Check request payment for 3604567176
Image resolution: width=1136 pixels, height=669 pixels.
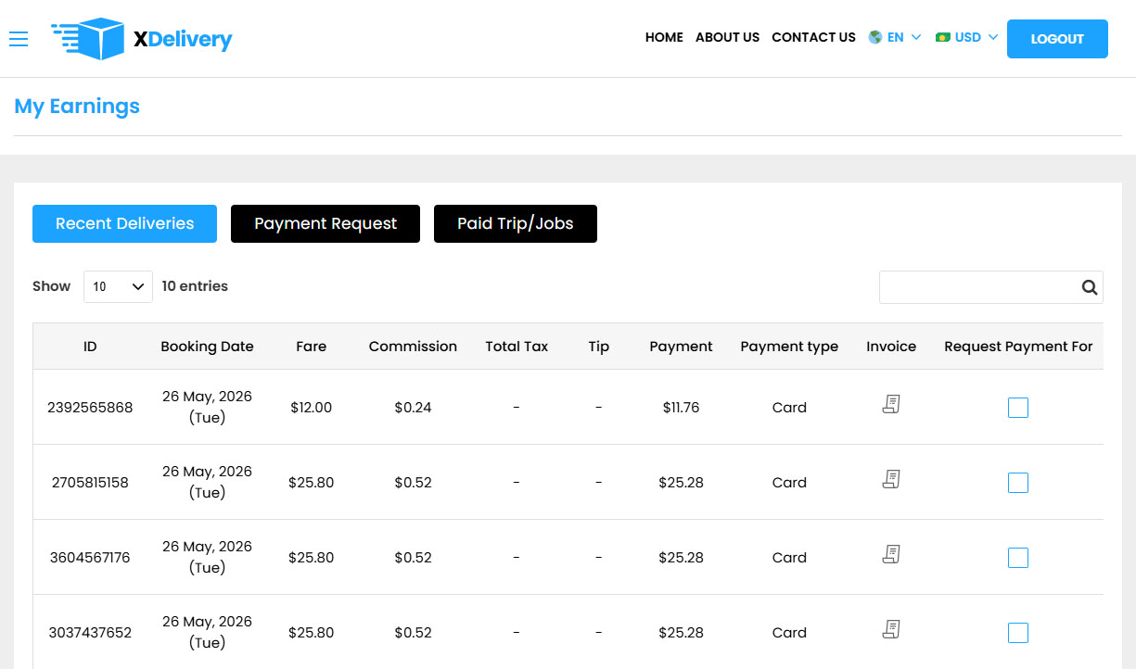tap(1018, 558)
